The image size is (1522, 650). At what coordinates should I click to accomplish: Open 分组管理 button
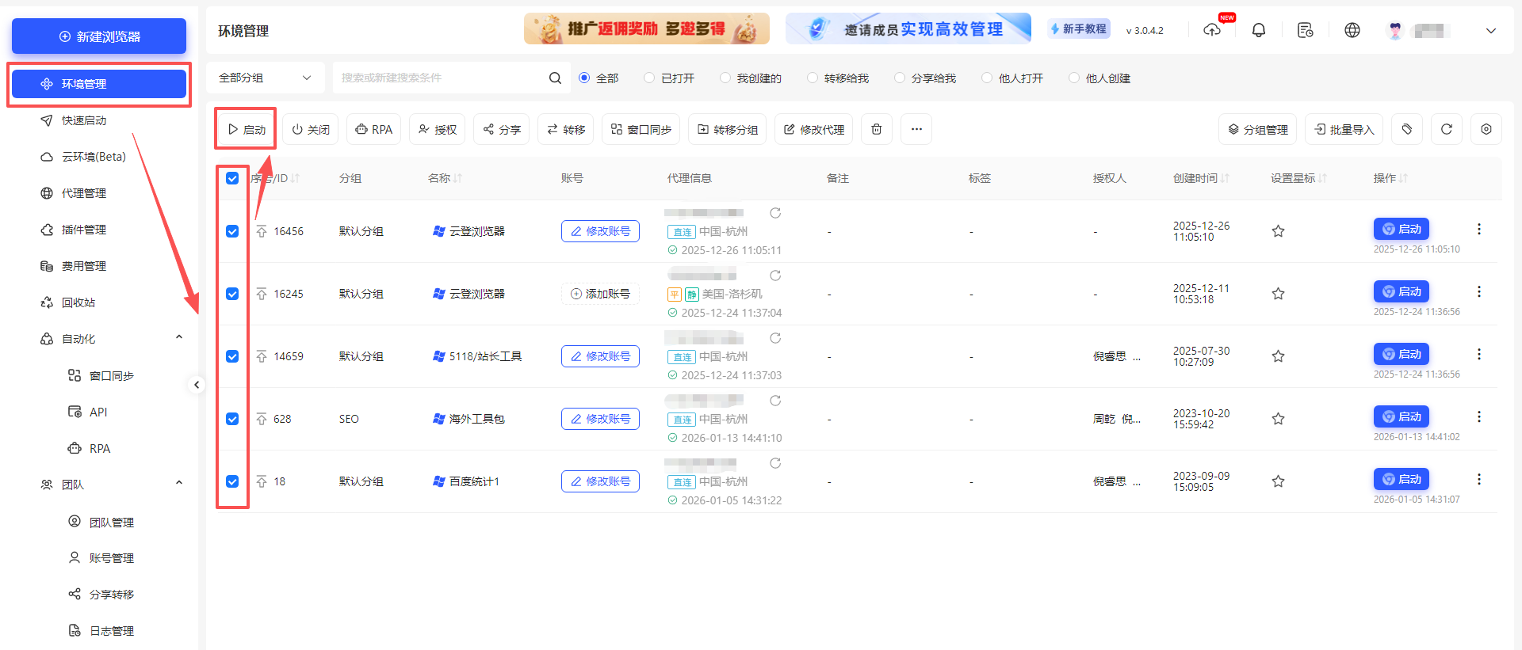point(1258,129)
